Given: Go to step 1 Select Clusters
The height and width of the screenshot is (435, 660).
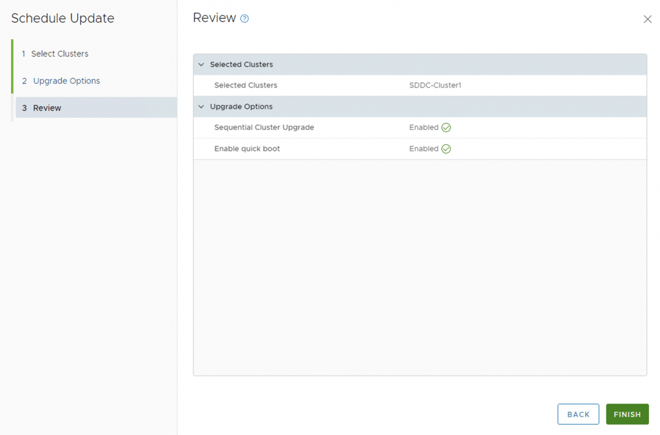Looking at the screenshot, I should [59, 54].
